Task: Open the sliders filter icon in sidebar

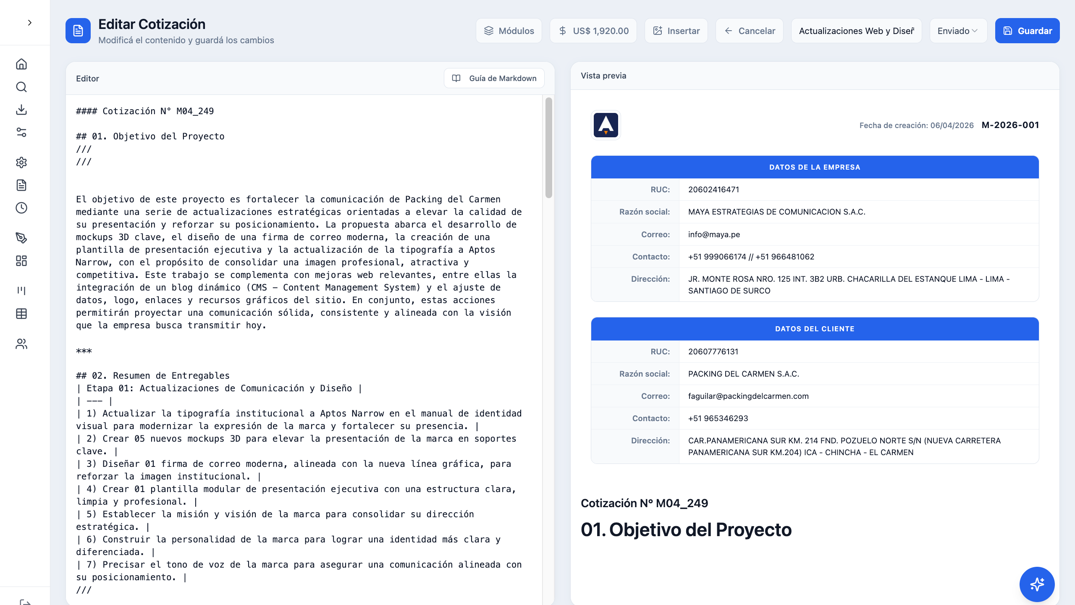Action: tap(21, 133)
